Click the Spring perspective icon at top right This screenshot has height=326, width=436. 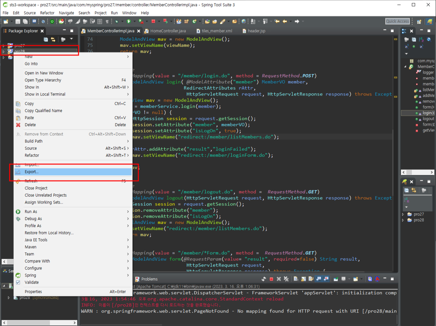430,22
